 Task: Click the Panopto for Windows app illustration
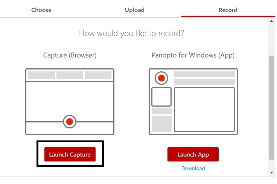pyautogui.click(x=193, y=102)
